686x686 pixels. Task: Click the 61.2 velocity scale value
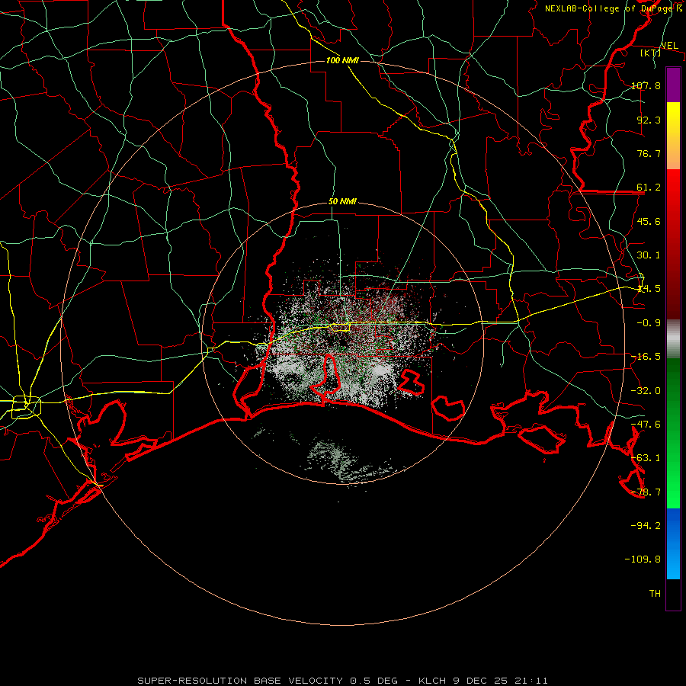pyautogui.click(x=649, y=188)
